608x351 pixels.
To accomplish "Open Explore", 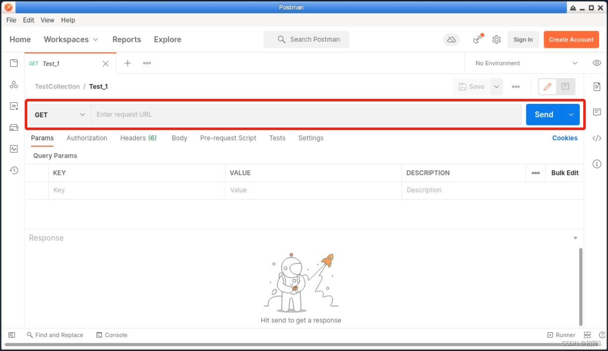I will tap(167, 40).
